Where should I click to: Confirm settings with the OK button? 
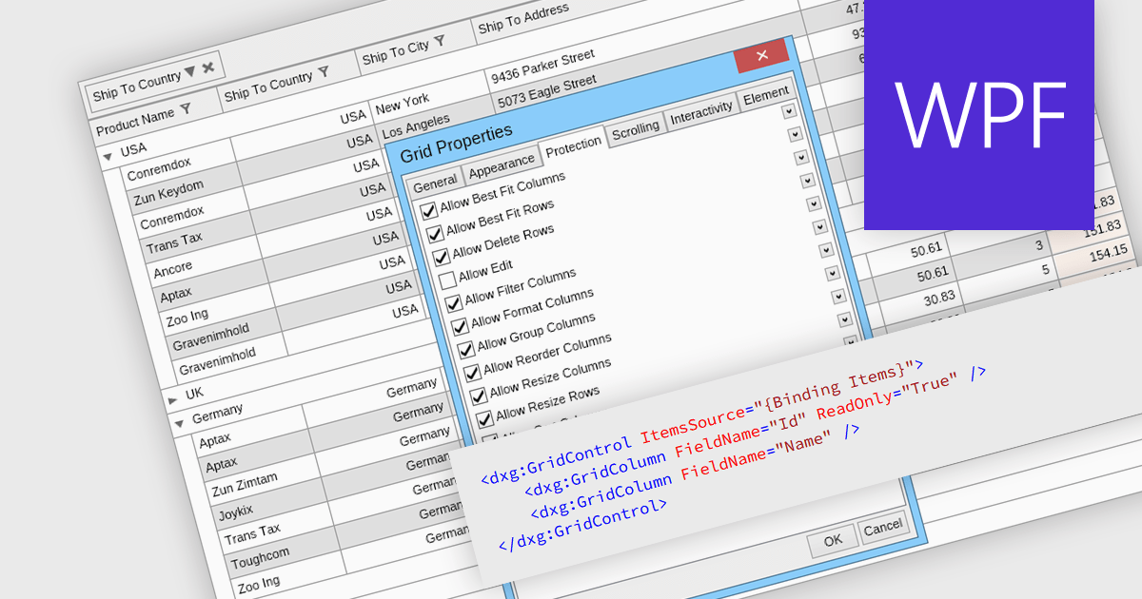pos(833,540)
